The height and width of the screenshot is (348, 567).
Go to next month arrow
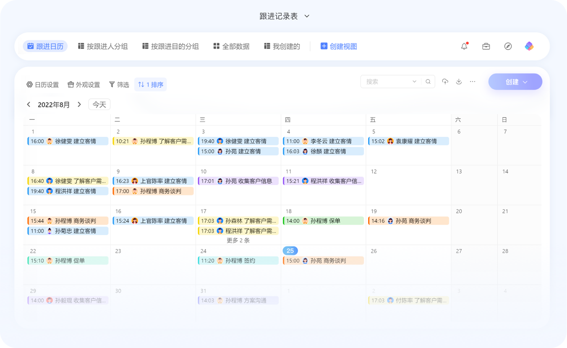point(79,104)
